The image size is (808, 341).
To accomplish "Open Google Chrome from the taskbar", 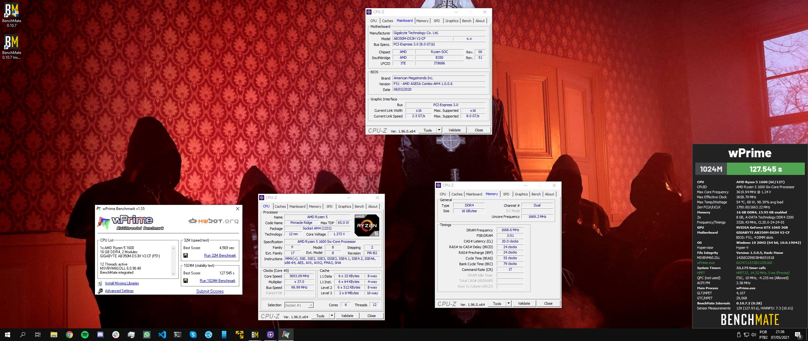I will pyautogui.click(x=69, y=335).
